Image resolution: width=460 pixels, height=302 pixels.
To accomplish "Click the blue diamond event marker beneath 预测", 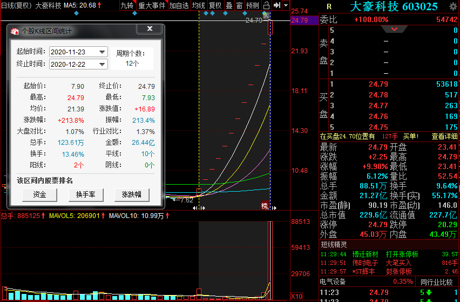I will pos(245,13).
